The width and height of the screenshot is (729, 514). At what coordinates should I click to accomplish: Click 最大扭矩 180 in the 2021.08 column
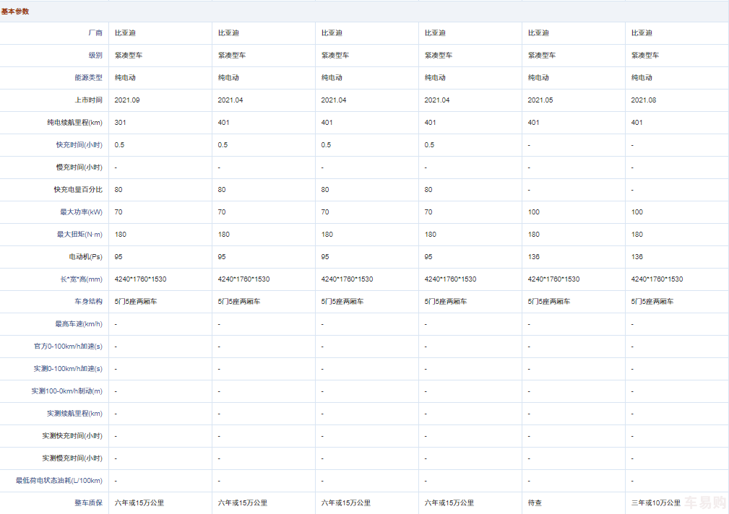[637, 234]
